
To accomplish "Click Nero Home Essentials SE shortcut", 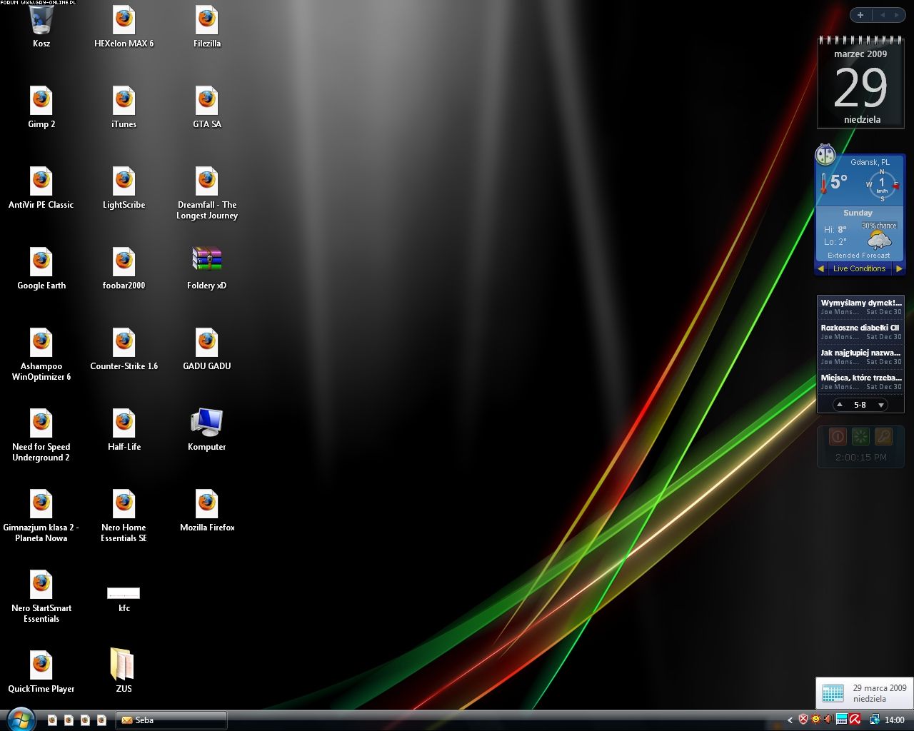I will tap(124, 515).
